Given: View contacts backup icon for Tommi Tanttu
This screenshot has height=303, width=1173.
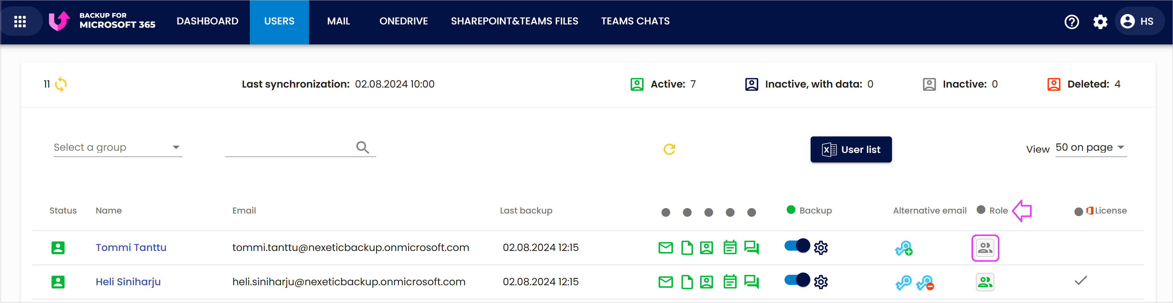Looking at the screenshot, I should pos(706,247).
